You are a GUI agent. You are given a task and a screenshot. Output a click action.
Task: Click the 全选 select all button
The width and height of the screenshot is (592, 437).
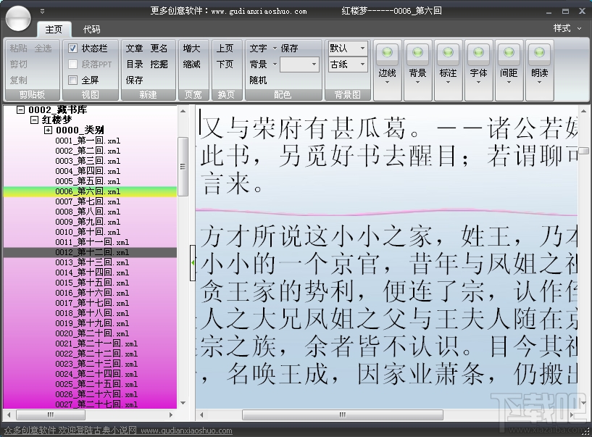click(43, 49)
